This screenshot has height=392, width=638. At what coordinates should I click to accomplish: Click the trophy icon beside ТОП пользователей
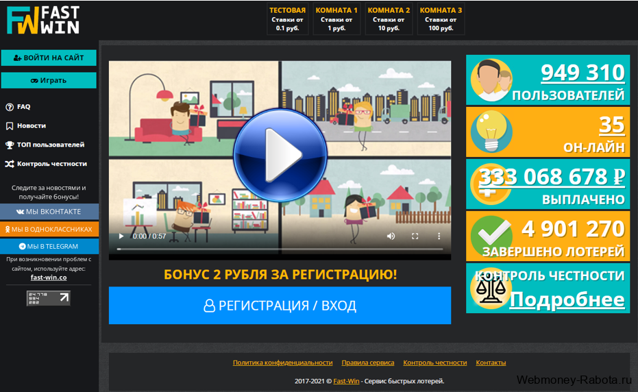click(x=10, y=145)
